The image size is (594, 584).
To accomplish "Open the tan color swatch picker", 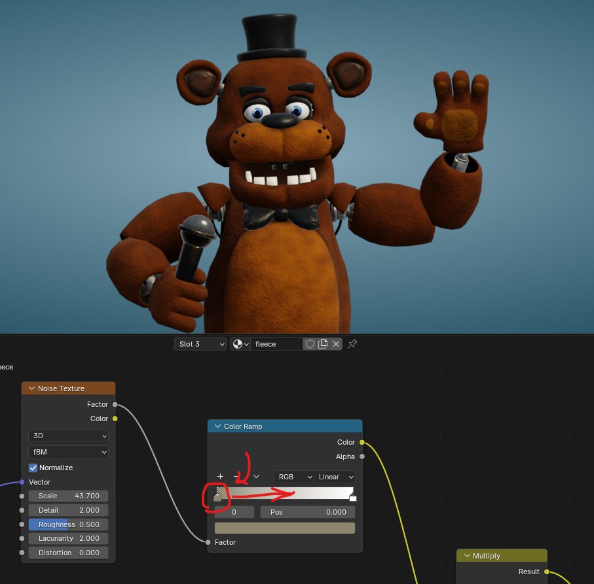I will pos(285,528).
